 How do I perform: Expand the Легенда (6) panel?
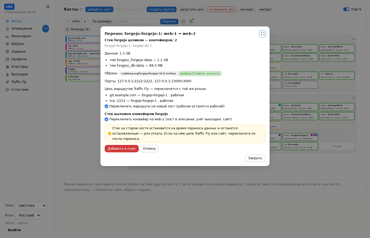tap(78, 29)
